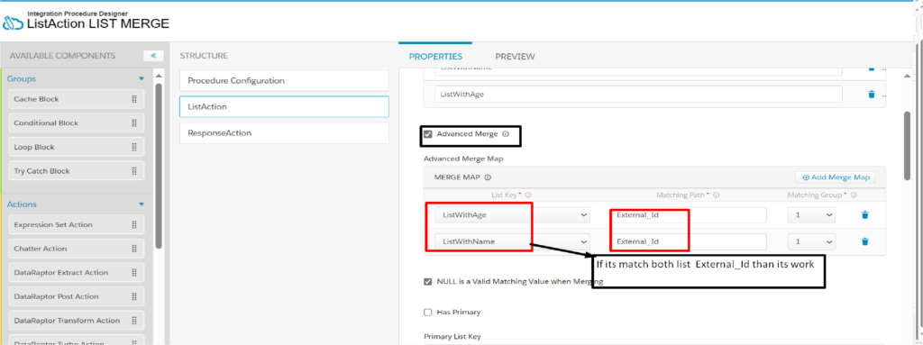Open Matching Group dropdown for ListWithName
Screen dimensions: 923x345
click(812, 242)
